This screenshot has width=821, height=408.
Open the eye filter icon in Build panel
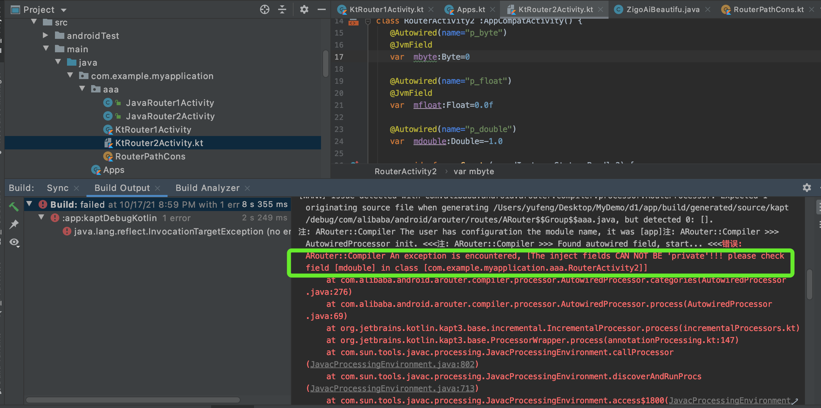click(14, 242)
